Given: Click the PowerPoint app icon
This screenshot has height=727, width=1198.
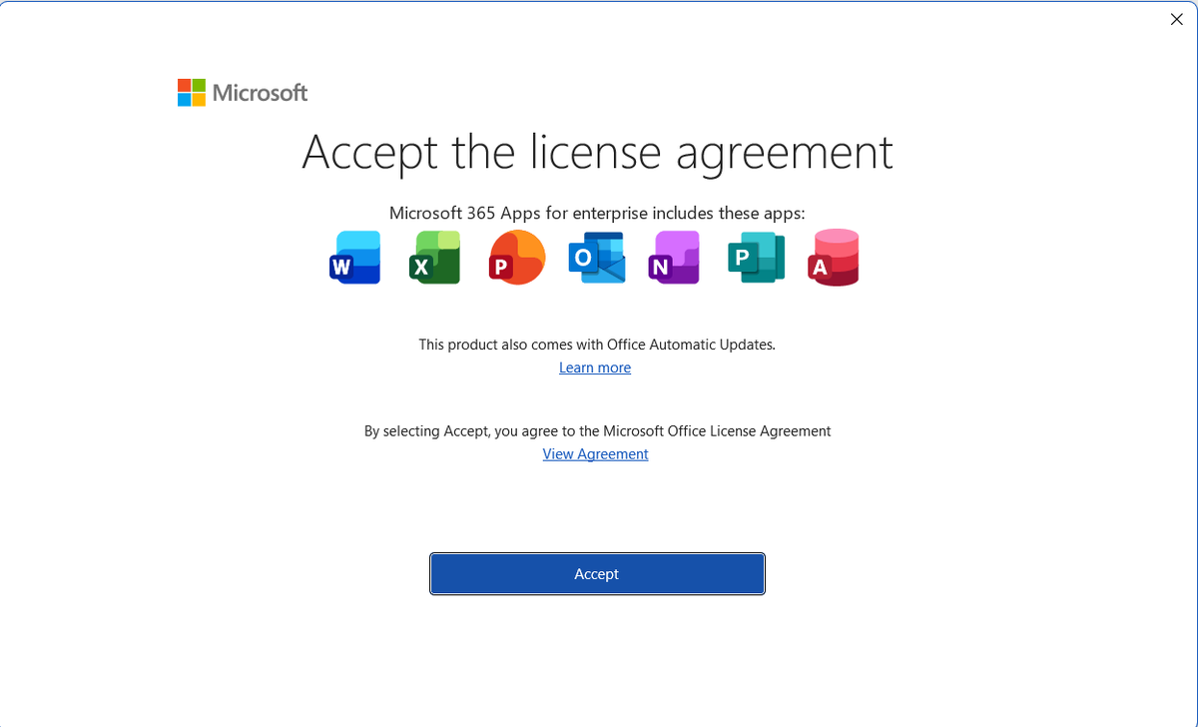Looking at the screenshot, I should pos(516,258).
